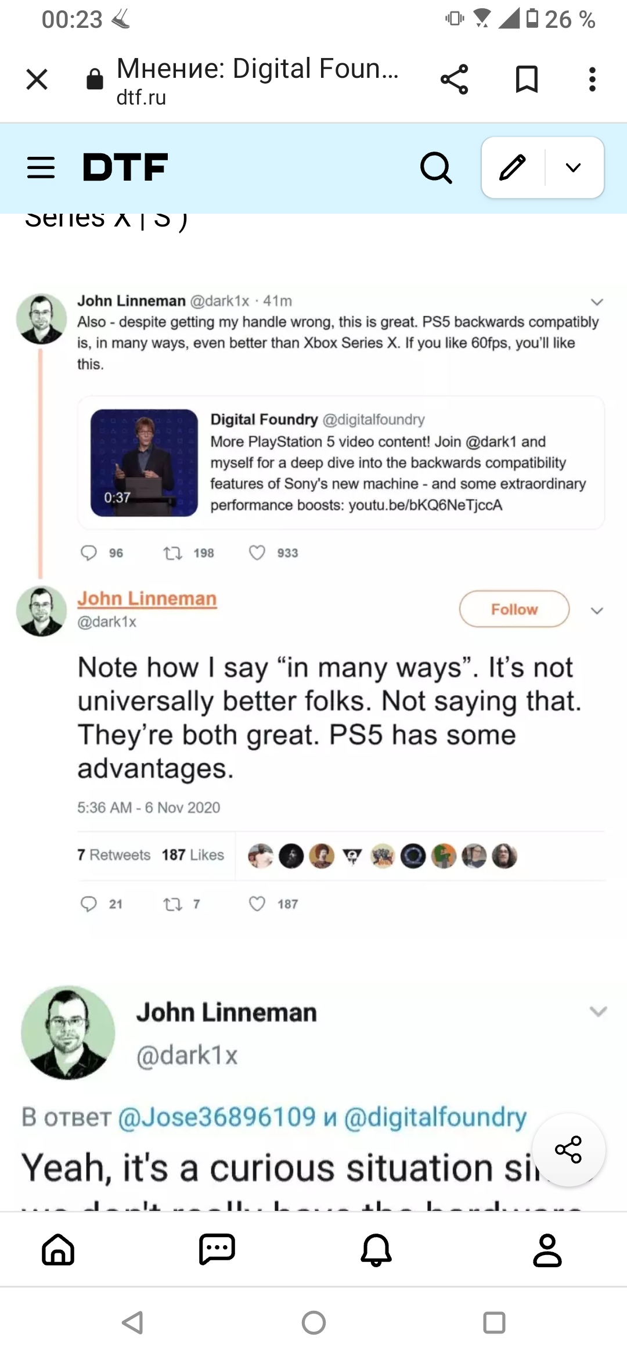Viewport: 627px width, 1359px height.
Task: Go to the DTF home tab
Action: click(x=58, y=1249)
